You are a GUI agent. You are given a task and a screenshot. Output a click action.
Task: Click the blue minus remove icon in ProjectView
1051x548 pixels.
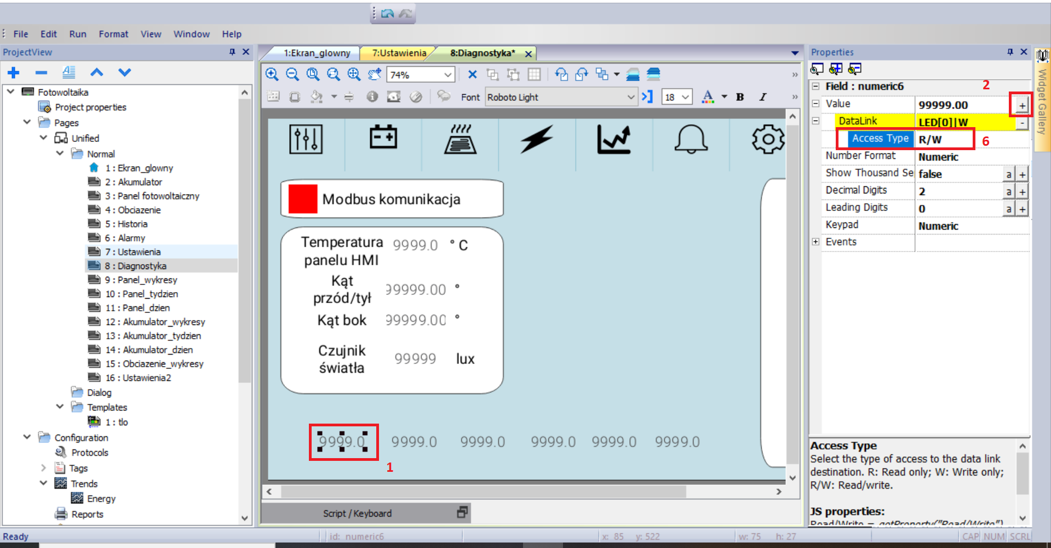coord(41,72)
